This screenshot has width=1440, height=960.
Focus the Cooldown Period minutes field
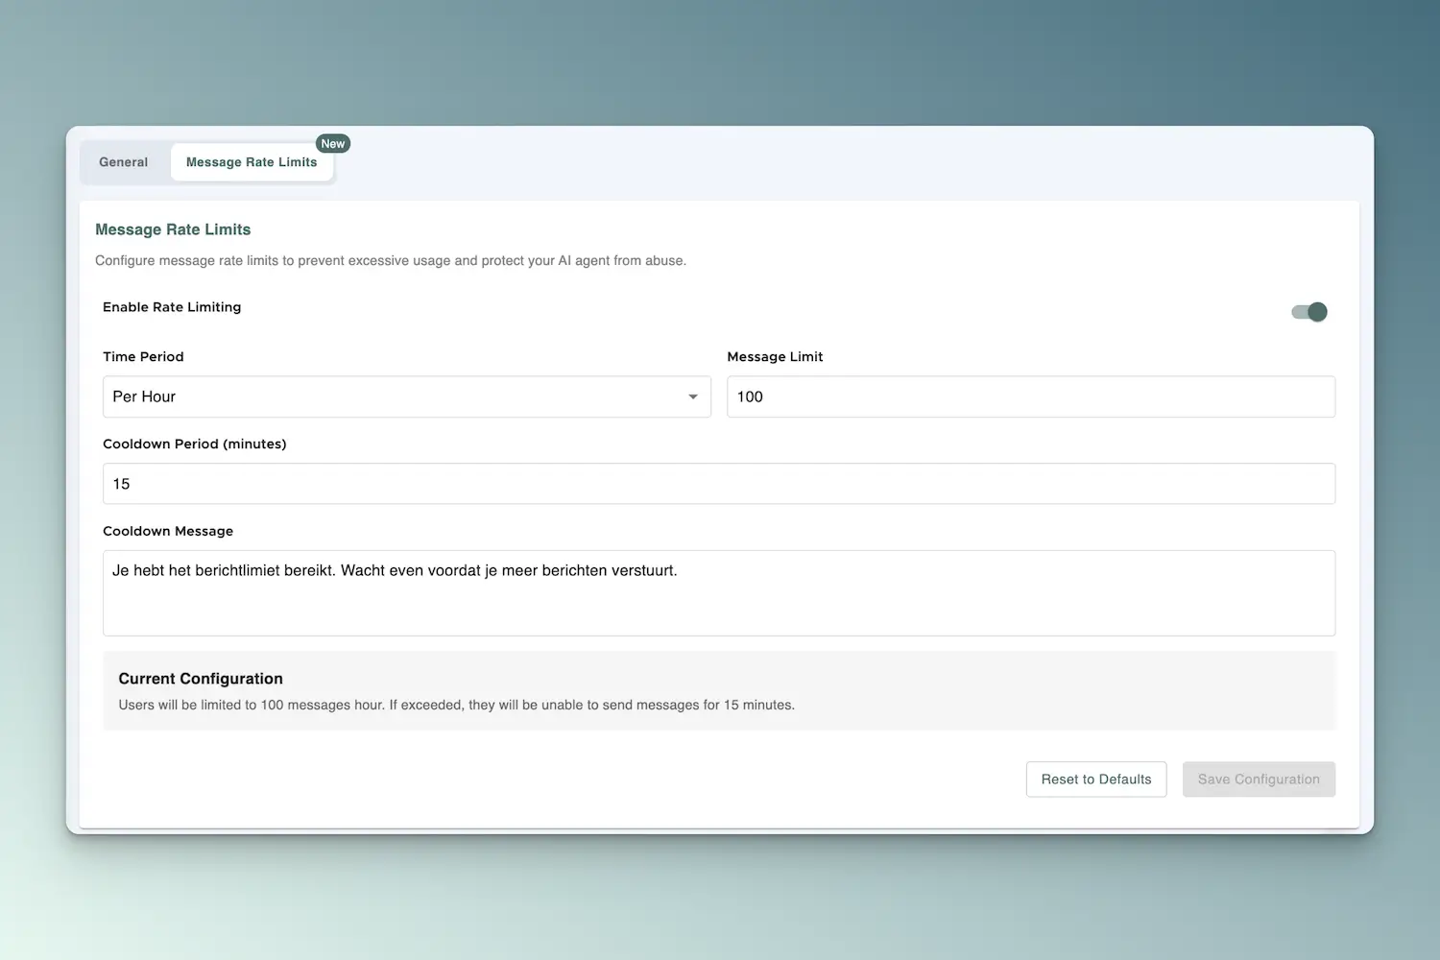coord(719,484)
